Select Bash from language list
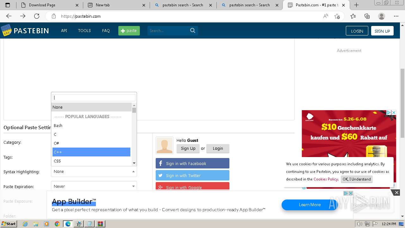 pos(91,125)
